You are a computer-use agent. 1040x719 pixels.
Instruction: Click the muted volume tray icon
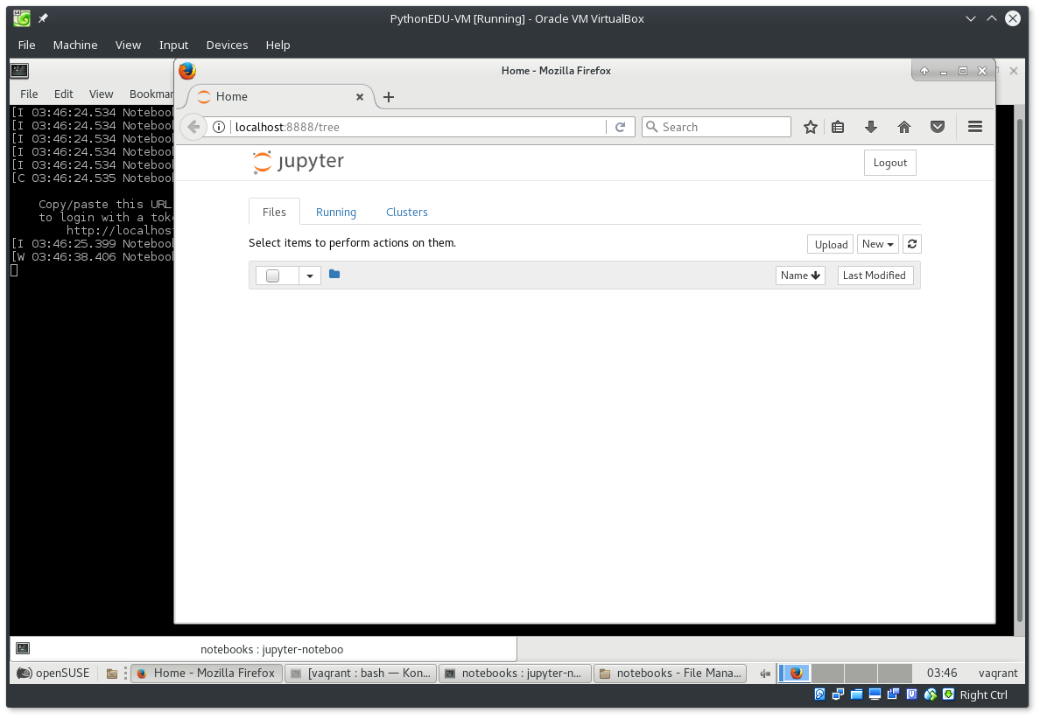pyautogui.click(x=765, y=674)
